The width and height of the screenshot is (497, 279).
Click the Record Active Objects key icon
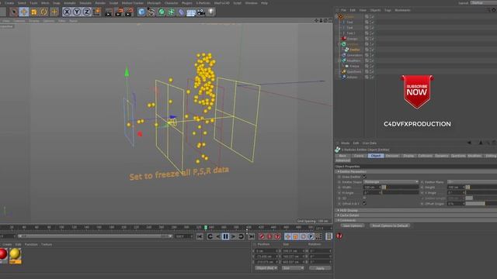pyautogui.click(x=262, y=236)
